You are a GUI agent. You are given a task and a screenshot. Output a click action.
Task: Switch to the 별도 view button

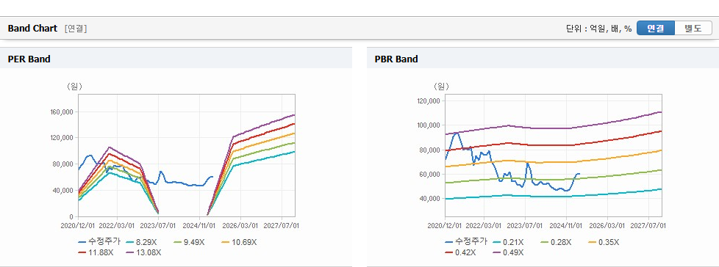(693, 28)
